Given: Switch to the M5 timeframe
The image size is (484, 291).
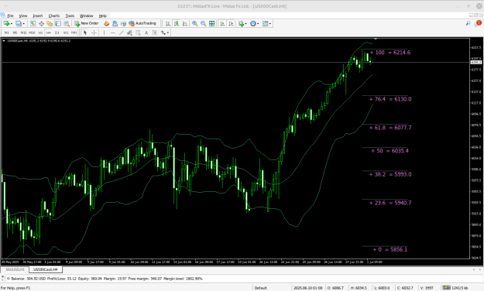Looking at the screenshot, I should (15, 33).
